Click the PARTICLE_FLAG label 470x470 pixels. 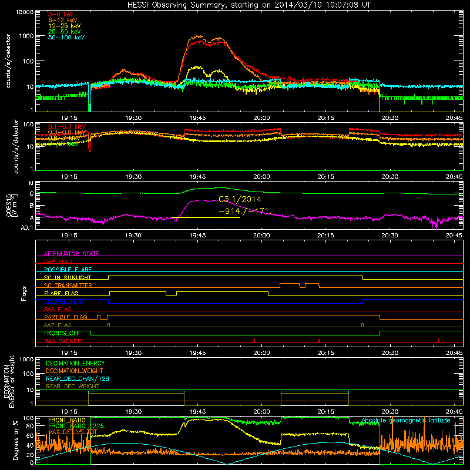click(x=66, y=317)
